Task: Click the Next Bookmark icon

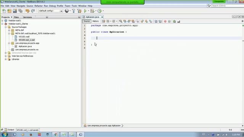Action: pyautogui.click(x=146, y=21)
